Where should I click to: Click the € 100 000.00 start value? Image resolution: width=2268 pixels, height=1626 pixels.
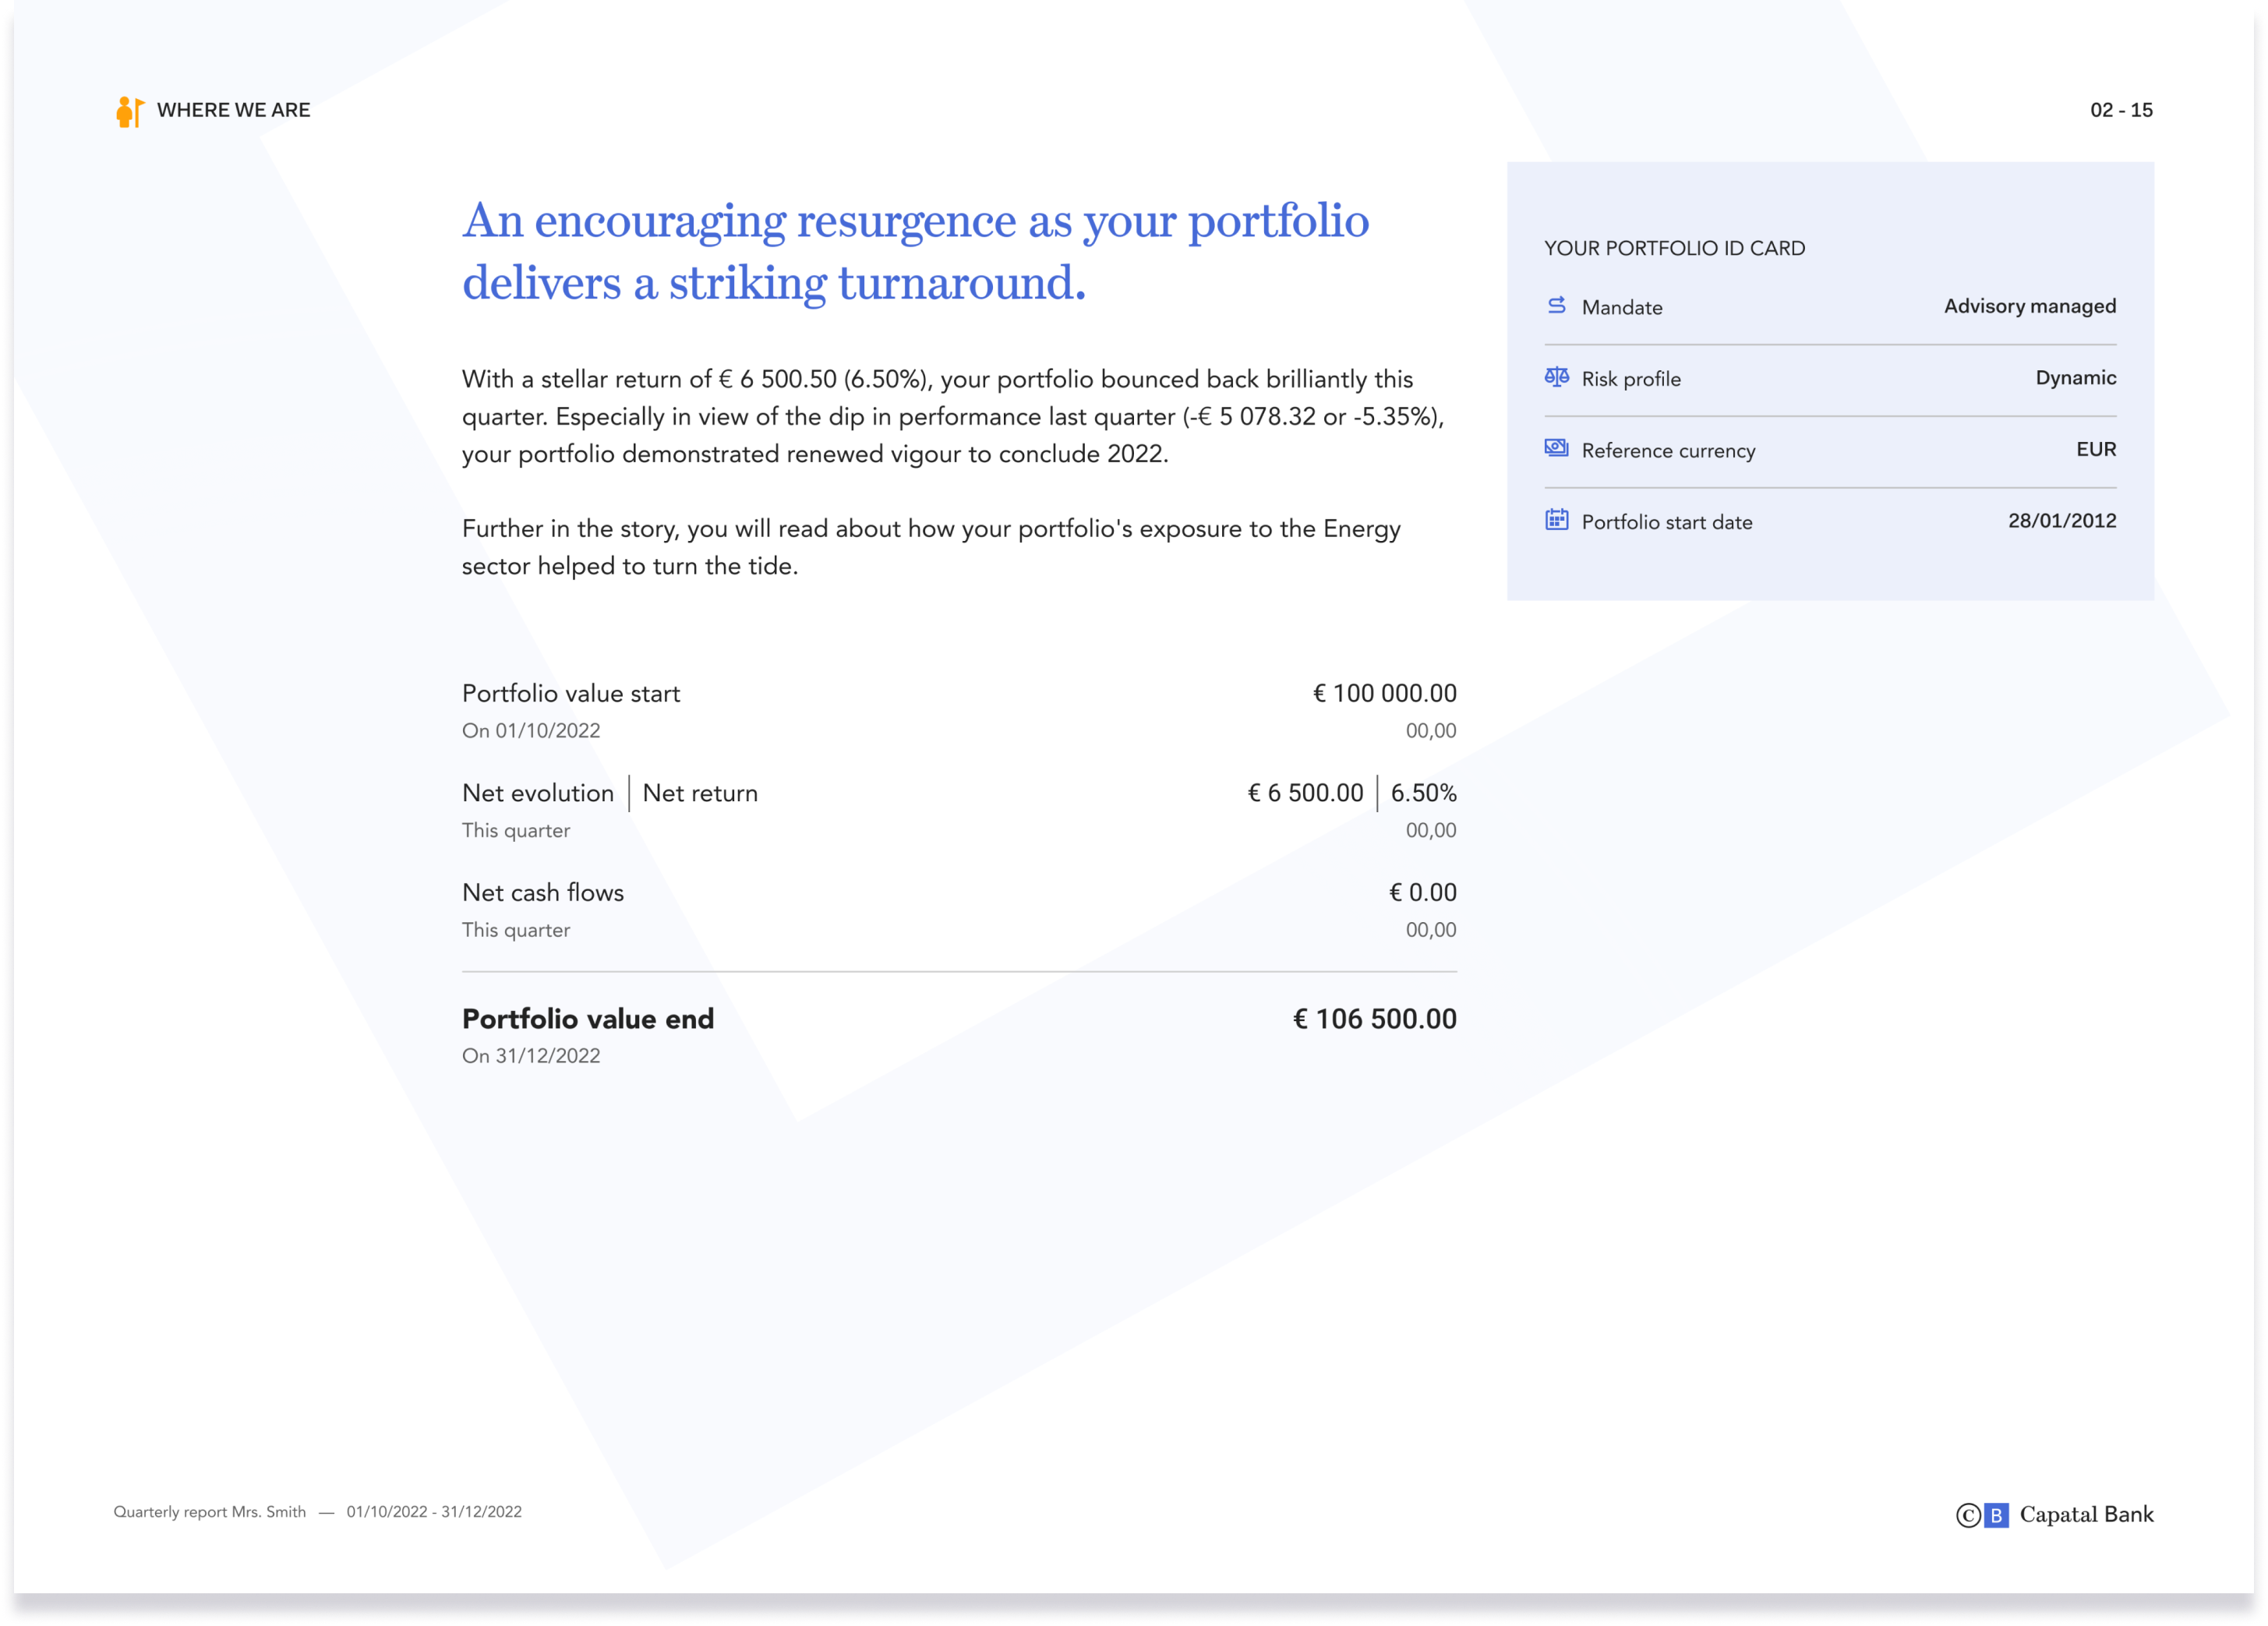pos(1383,693)
